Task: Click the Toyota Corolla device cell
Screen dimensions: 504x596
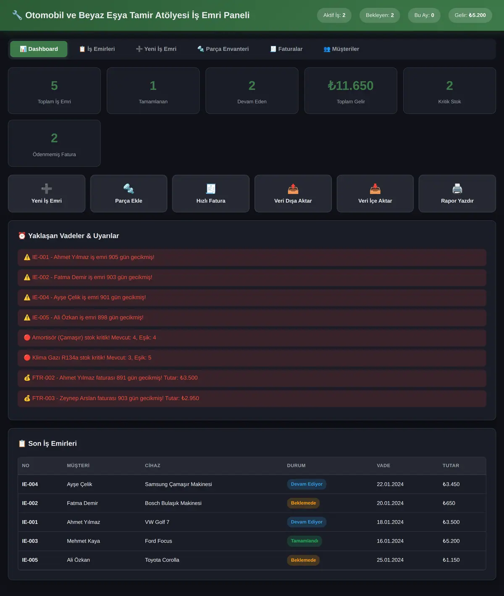Action: point(162,560)
